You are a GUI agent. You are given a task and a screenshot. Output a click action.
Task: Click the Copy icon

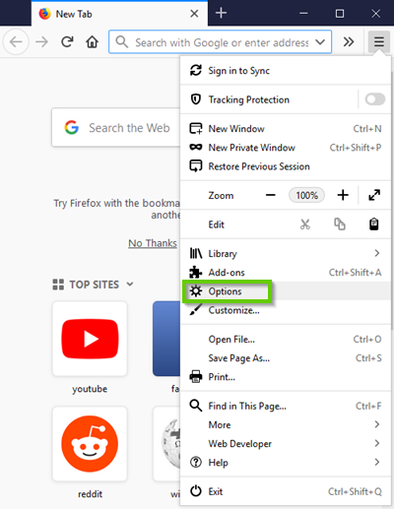point(340,224)
